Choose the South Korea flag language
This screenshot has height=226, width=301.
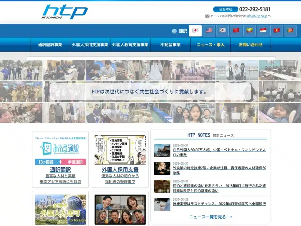tap(223, 31)
